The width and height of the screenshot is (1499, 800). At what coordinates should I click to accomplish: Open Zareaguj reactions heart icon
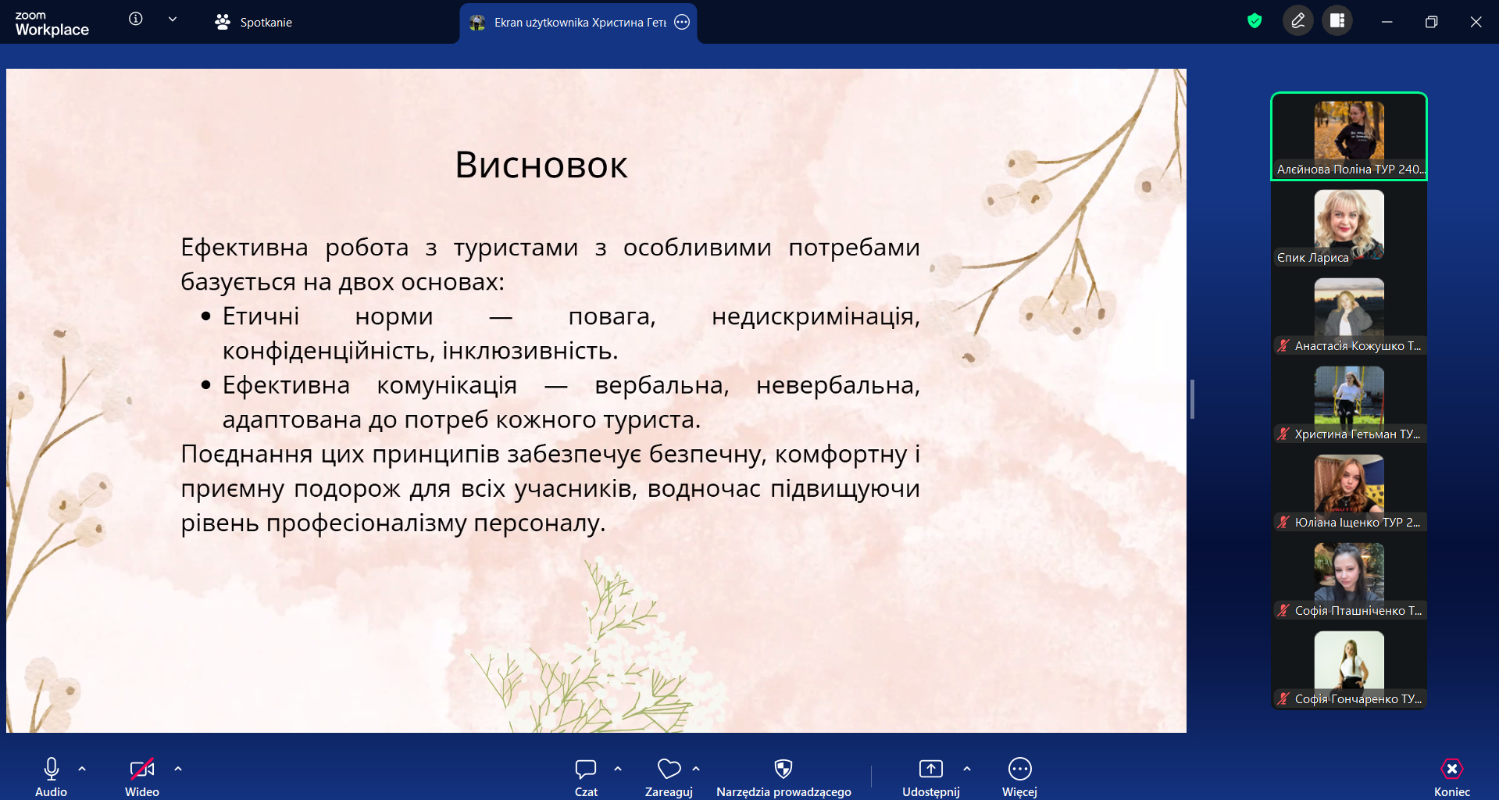(x=669, y=777)
